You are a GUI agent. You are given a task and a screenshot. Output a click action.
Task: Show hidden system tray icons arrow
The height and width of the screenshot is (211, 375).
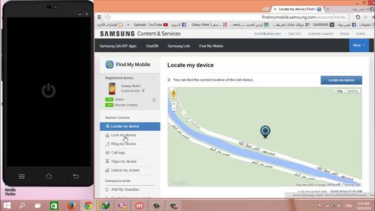tap(312, 206)
